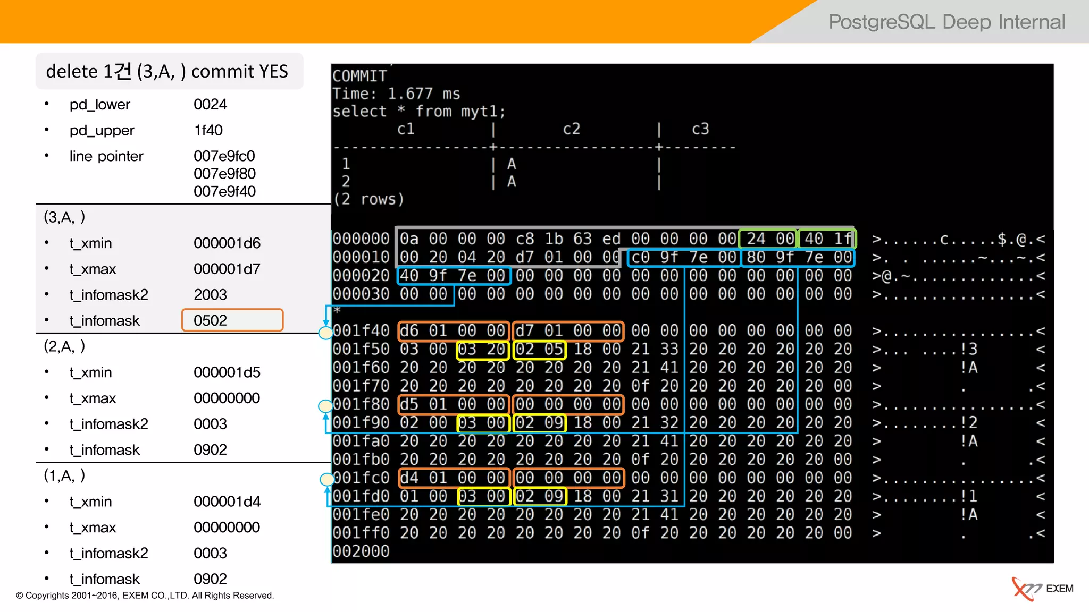Click hex offset 000010
Viewport: 1089px width, 612px height.
[362, 257]
